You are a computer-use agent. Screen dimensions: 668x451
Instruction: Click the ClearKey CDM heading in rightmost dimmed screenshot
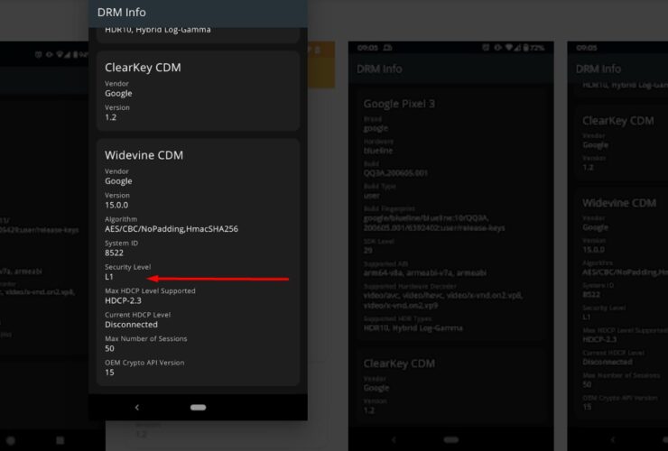[x=618, y=121]
